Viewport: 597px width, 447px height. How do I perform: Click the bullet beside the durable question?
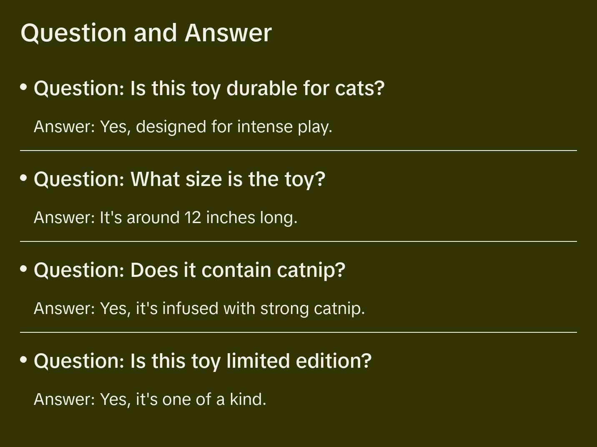click(24, 87)
